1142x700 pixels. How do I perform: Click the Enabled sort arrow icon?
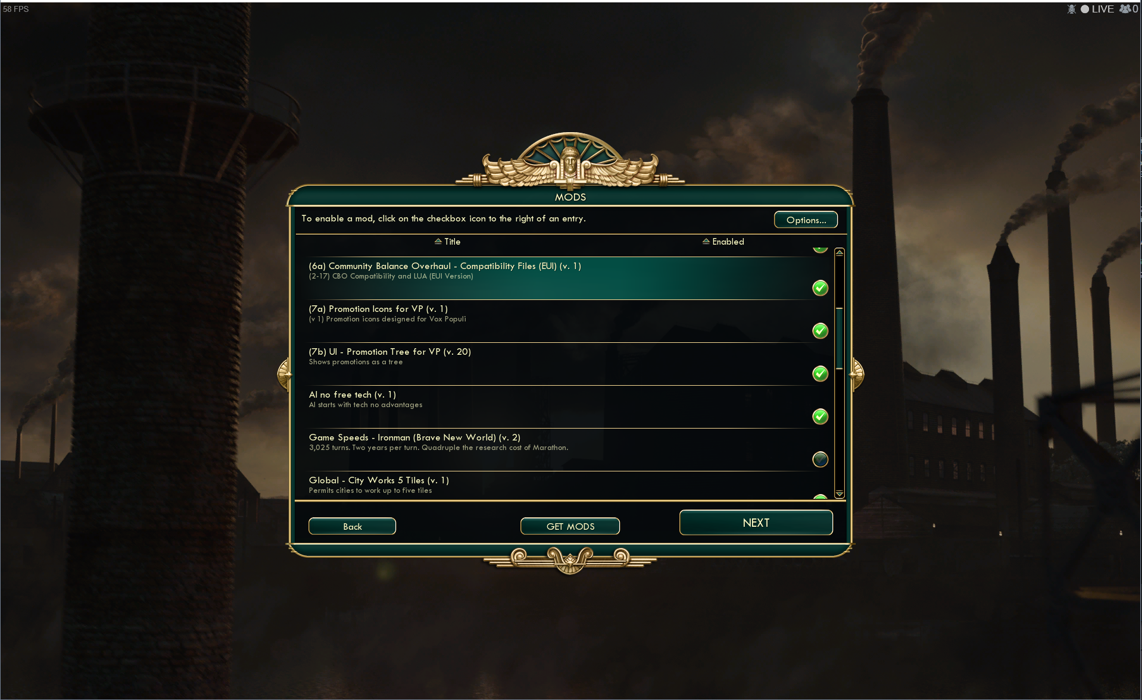tap(706, 241)
